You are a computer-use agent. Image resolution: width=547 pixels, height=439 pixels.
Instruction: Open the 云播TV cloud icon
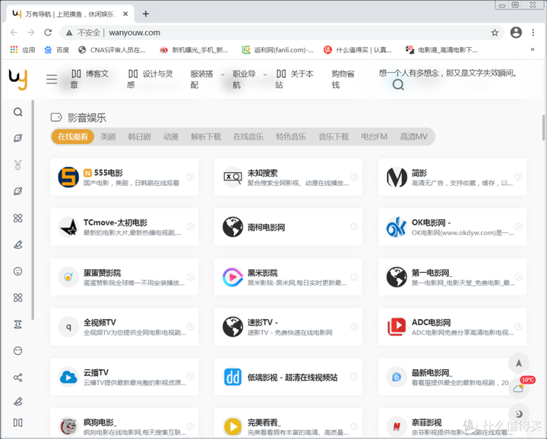point(68,377)
